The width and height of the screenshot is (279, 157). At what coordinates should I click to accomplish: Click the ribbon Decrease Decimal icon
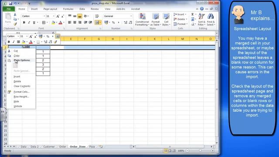pos(130,22)
